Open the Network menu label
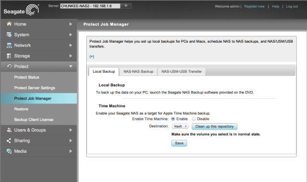 click(x=23, y=45)
